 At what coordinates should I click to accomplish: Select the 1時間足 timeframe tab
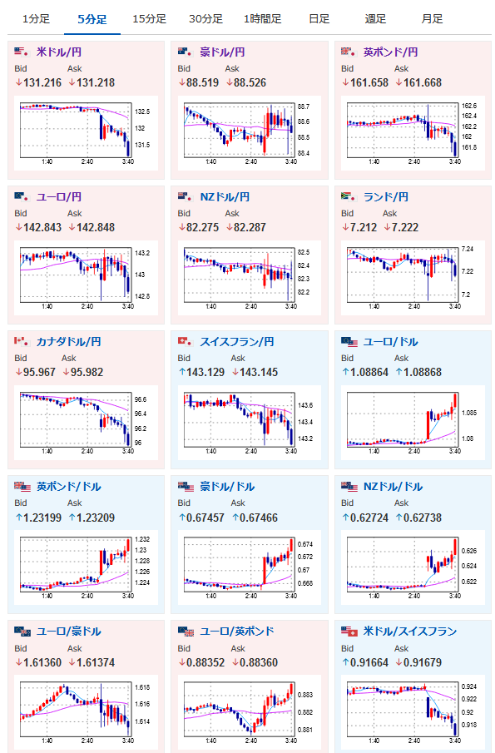click(263, 19)
